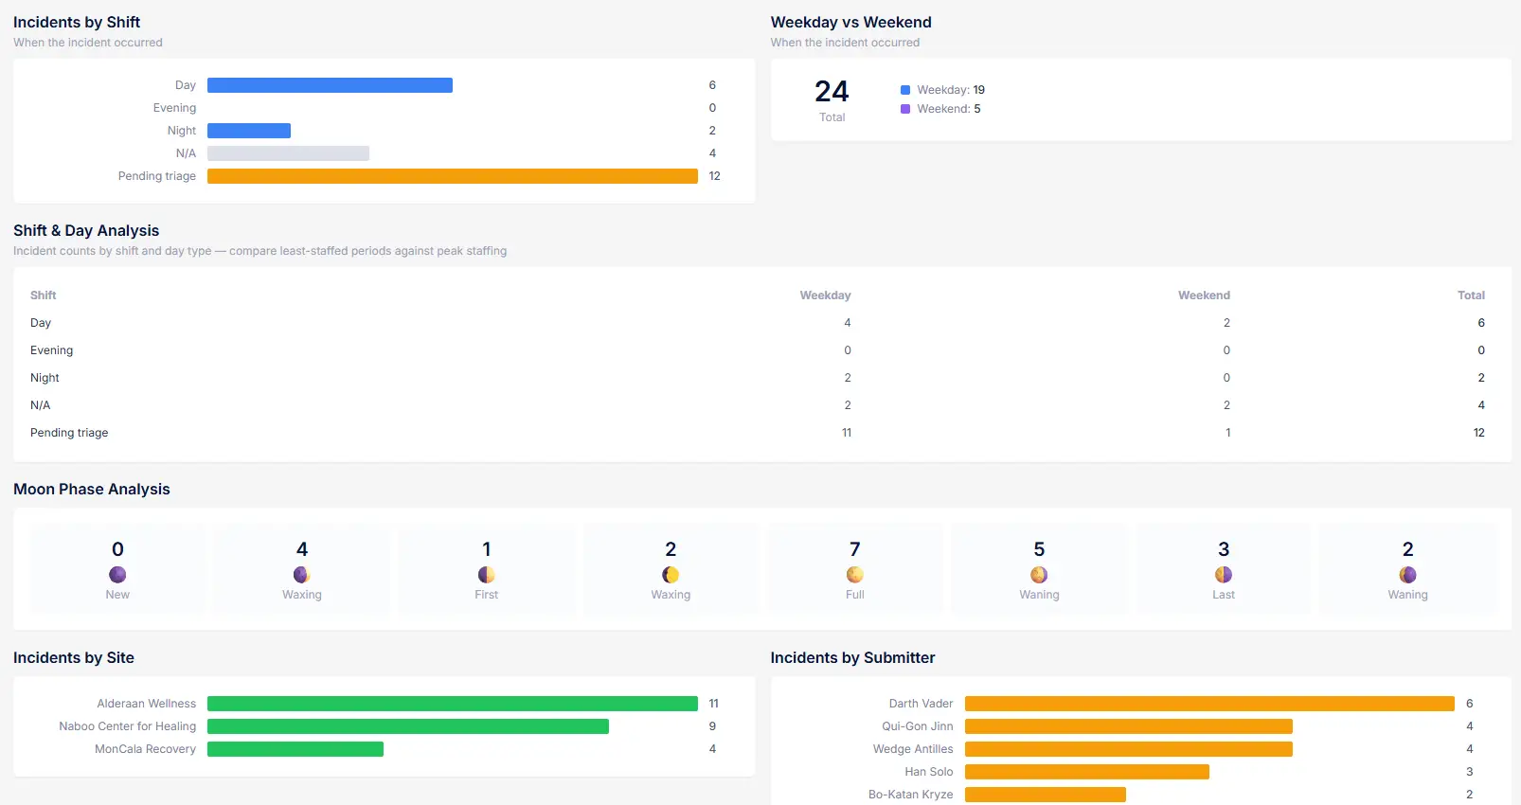The height and width of the screenshot is (805, 1521).
Task: Click the orange Han Solo bar
Action: 1087,772
